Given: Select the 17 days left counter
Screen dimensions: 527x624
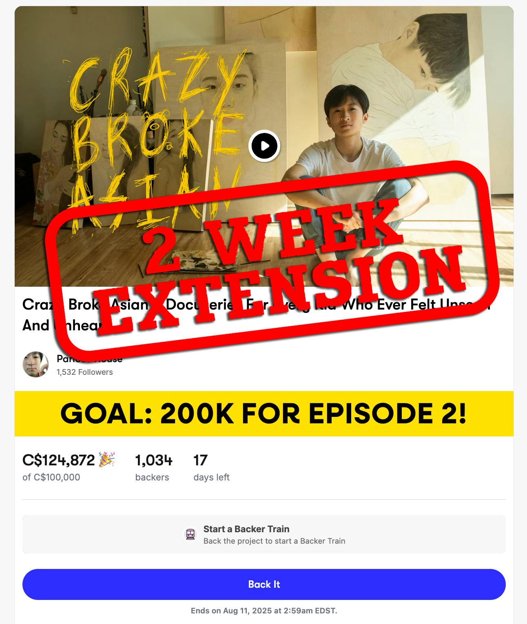Looking at the screenshot, I should point(211,467).
